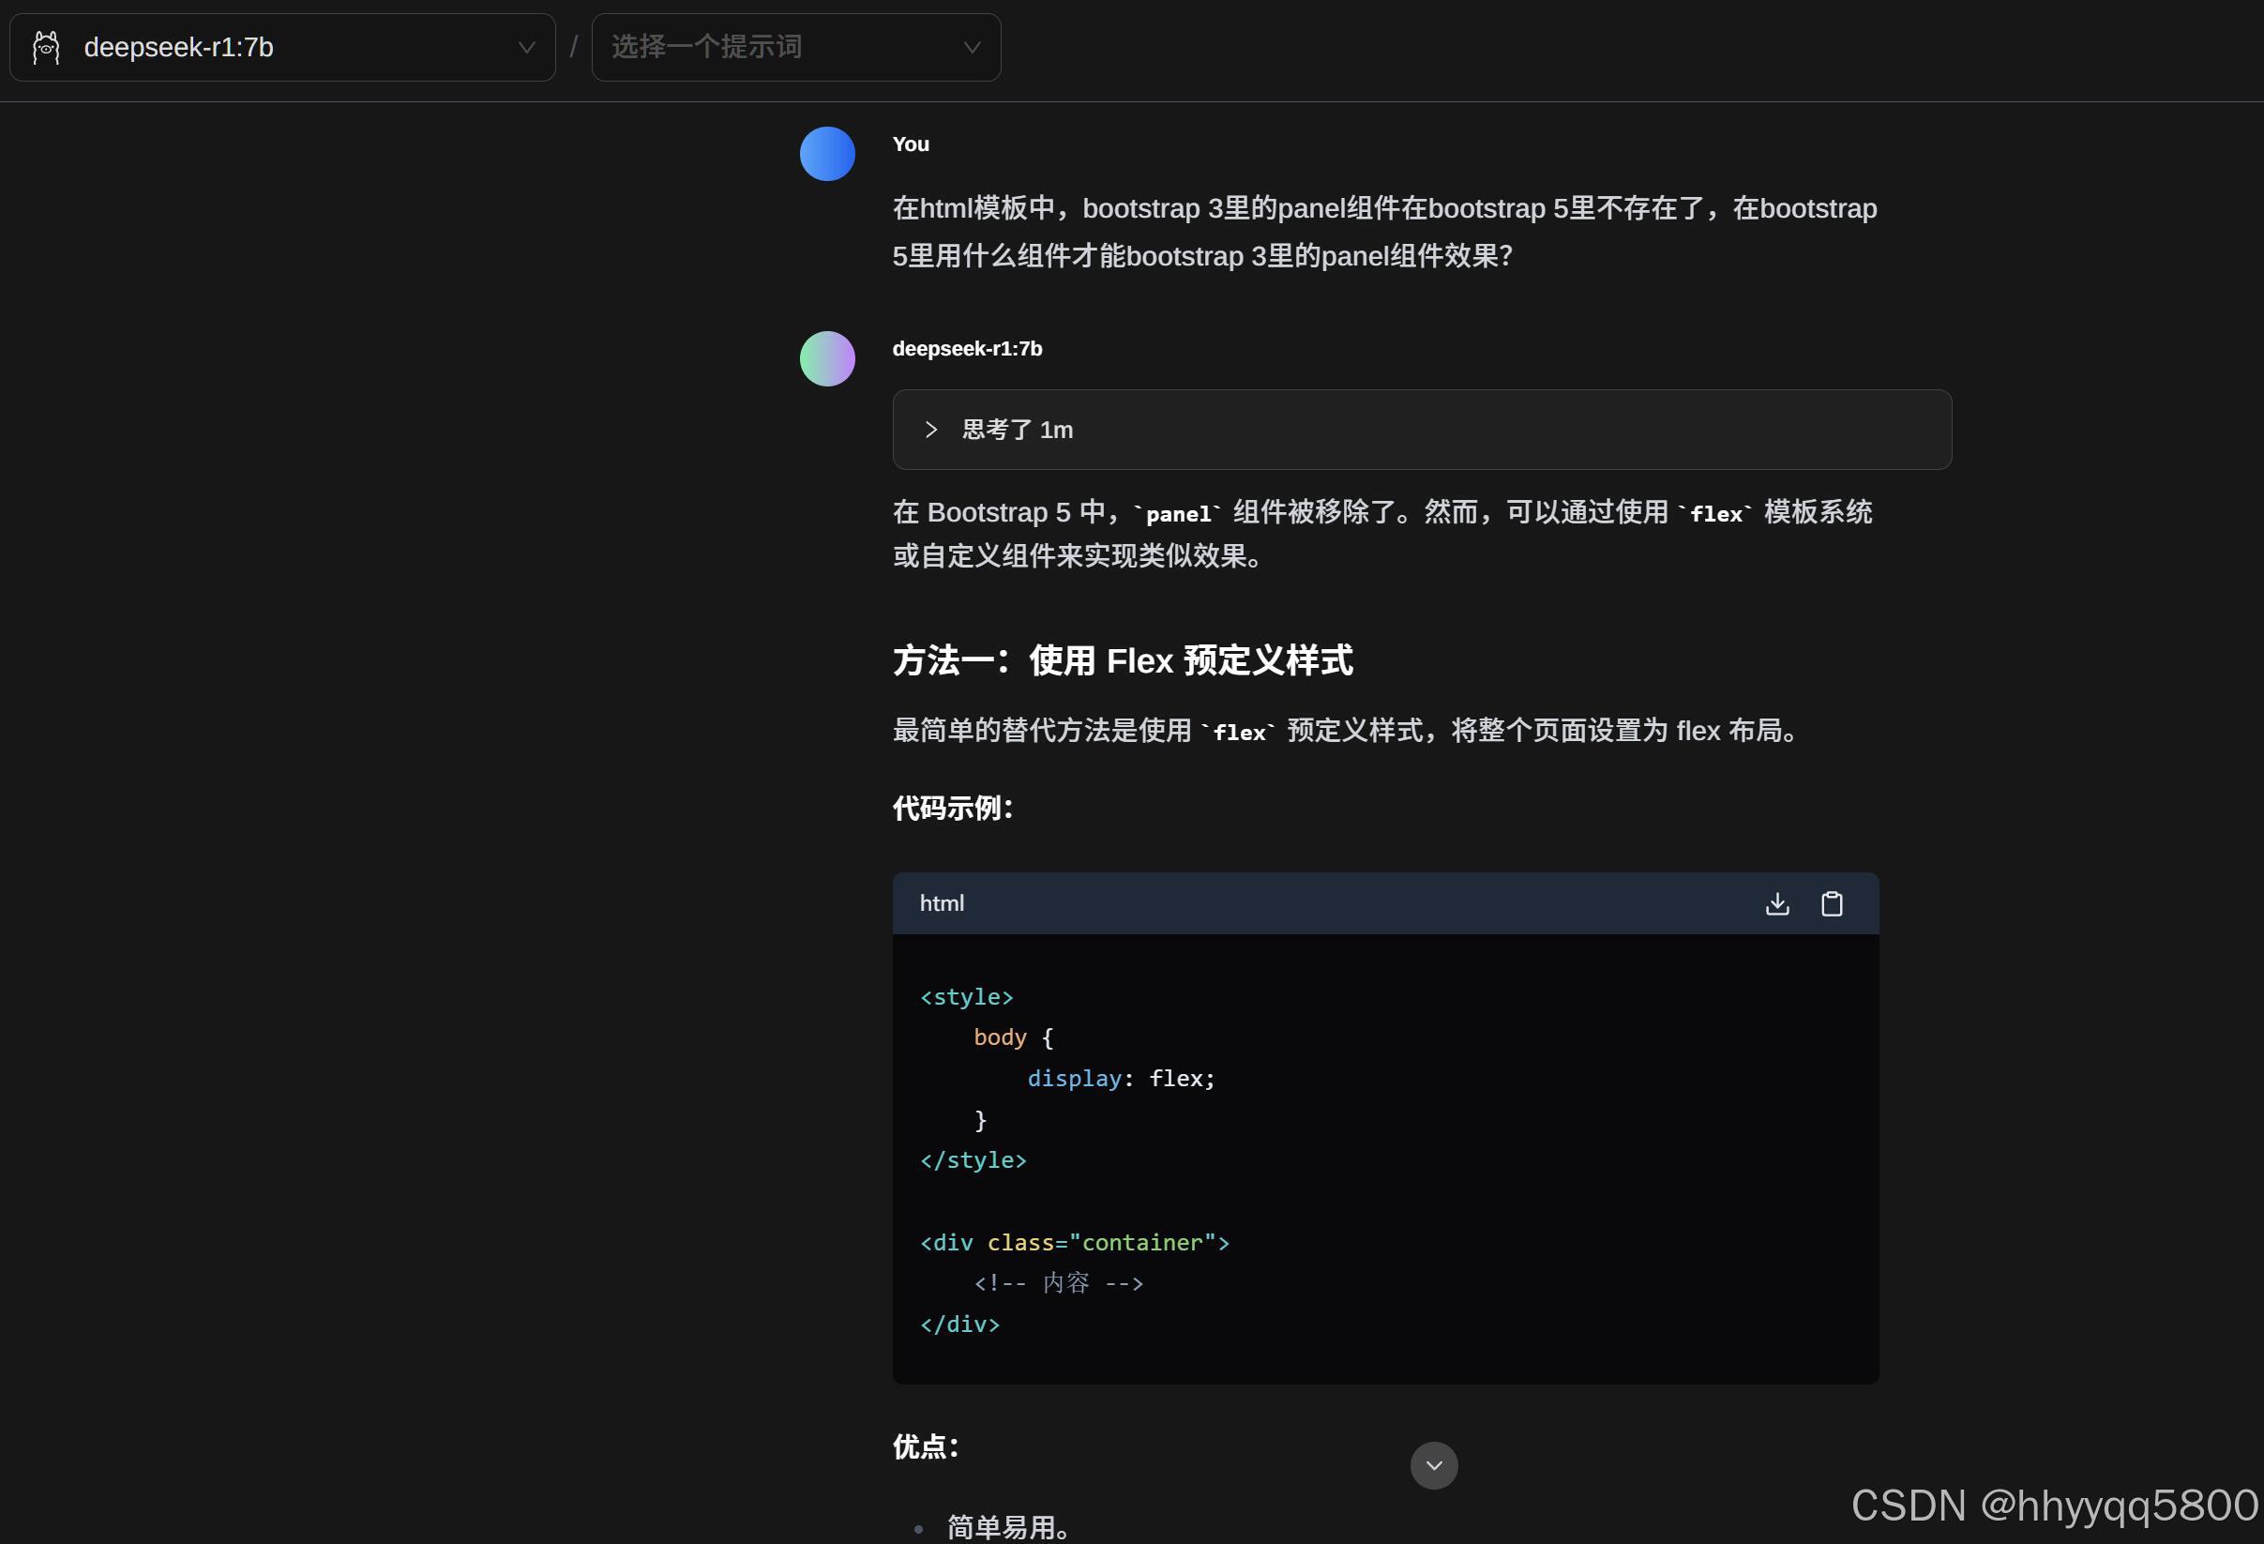Click the deepseek-r1:7b gradient avatar

pos(827,358)
